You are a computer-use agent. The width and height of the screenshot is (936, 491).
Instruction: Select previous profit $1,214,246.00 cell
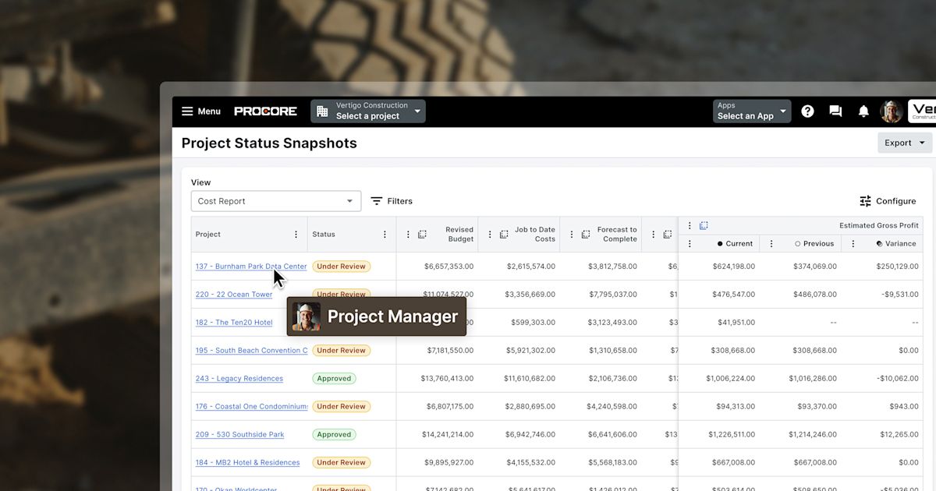click(812, 435)
